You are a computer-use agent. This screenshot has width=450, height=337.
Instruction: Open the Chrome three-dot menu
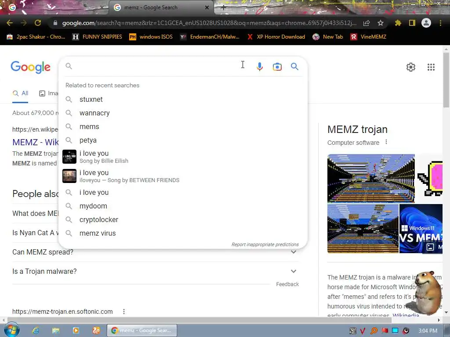pos(440,23)
